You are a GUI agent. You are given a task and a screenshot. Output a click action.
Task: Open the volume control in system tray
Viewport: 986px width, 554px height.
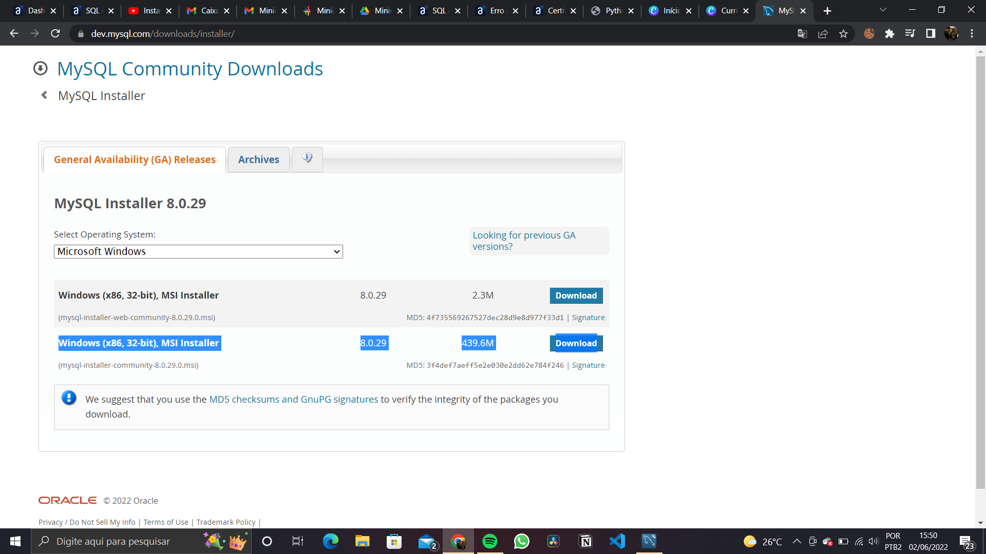873,541
